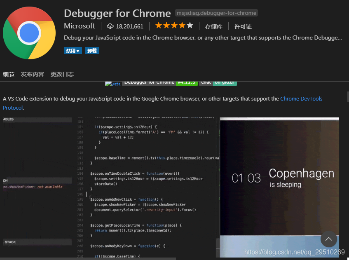Viewport: 349px width, 260px height.
Task: Click the five-star rating
Action: point(174,26)
